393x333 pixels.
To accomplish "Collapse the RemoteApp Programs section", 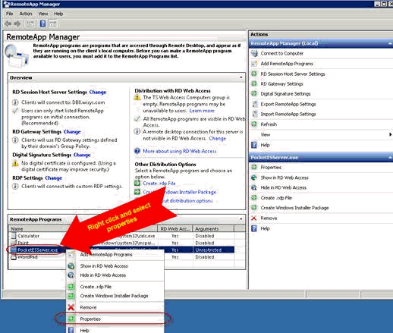I will click(241, 218).
